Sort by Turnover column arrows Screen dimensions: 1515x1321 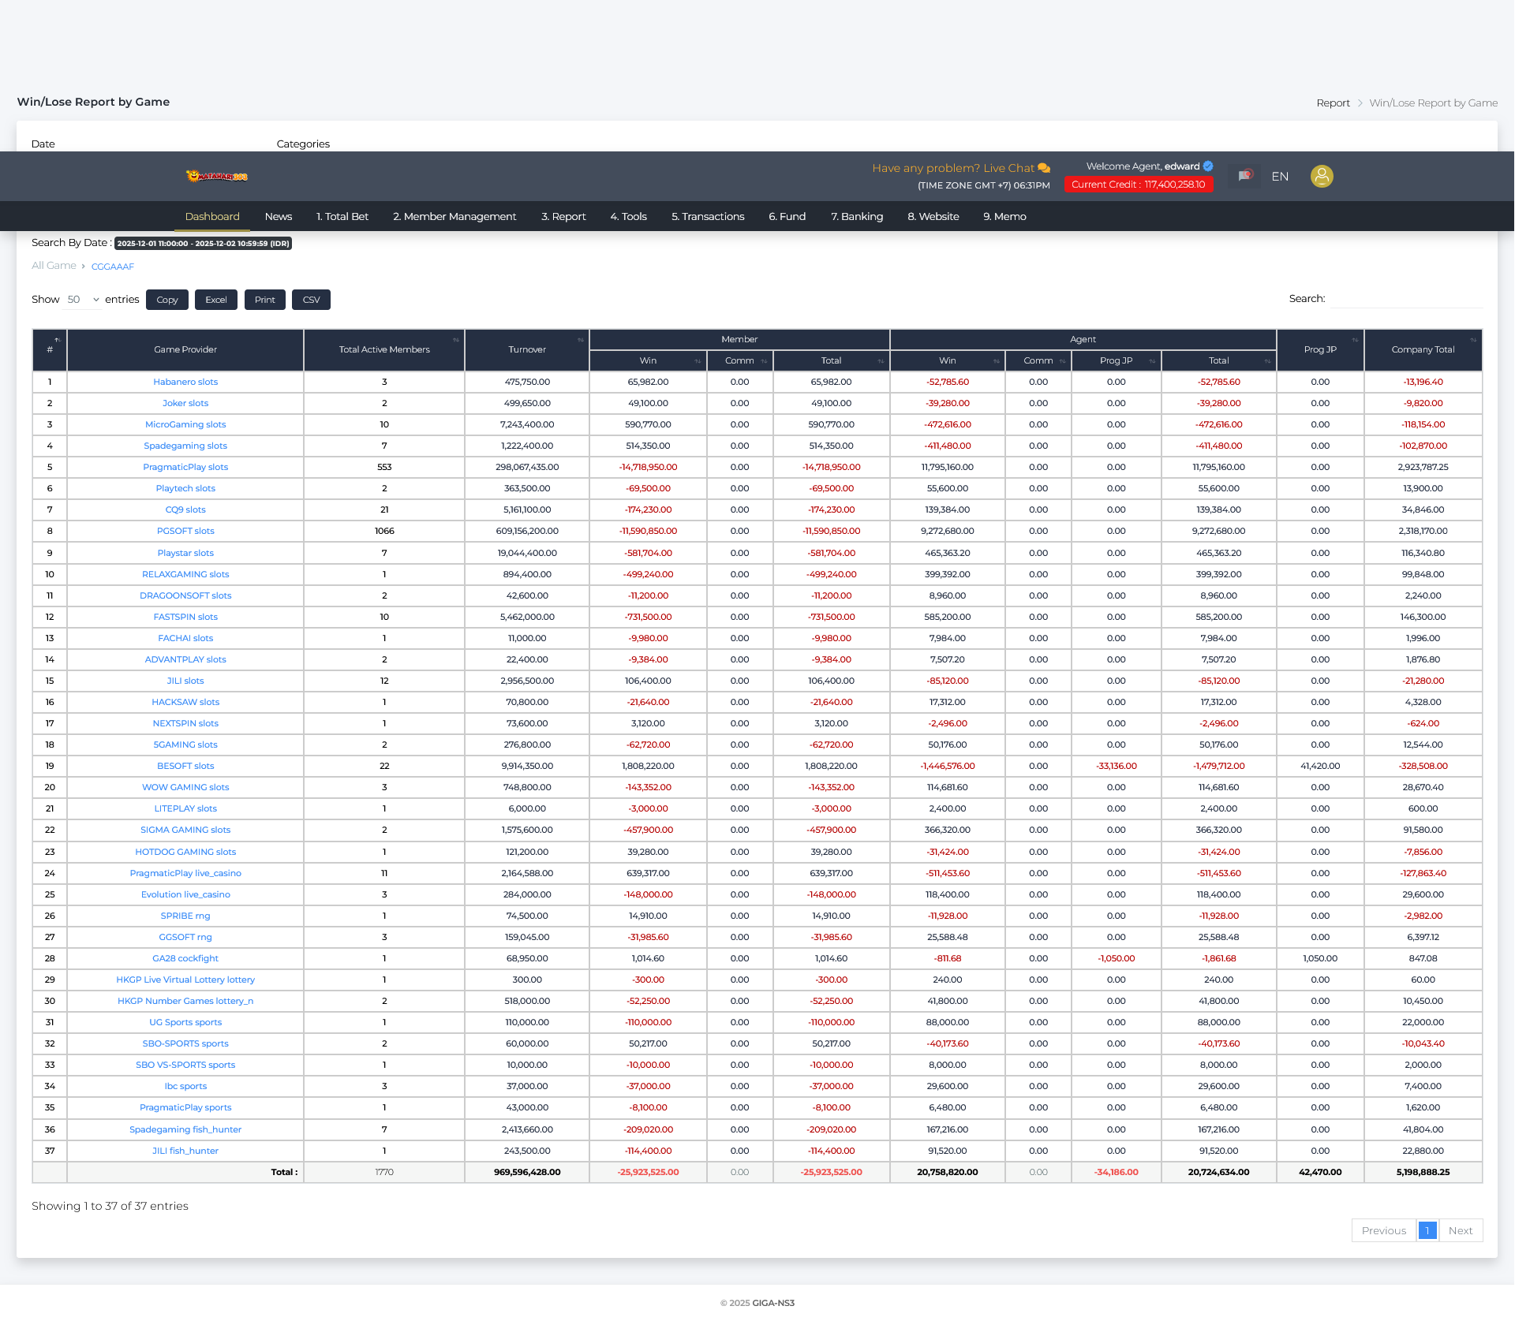point(581,340)
